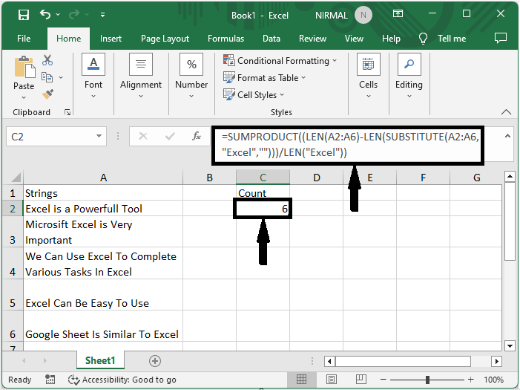
Task: Click the macro recording status icon
Action: 50,380
